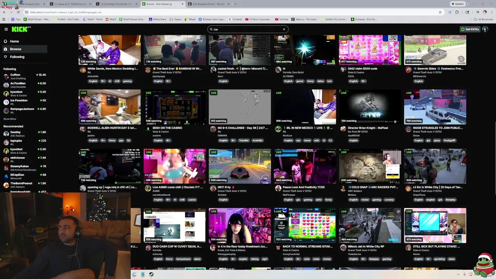
Task: Open NickLee channel avatar on IRL IN NEW MEXICO
Action: (278, 129)
